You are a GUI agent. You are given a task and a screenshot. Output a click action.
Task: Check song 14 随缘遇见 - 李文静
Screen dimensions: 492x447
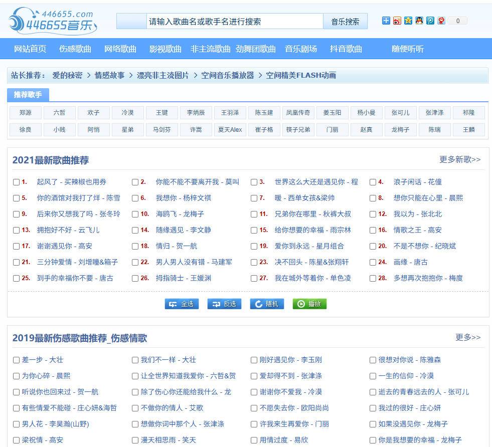(x=135, y=230)
